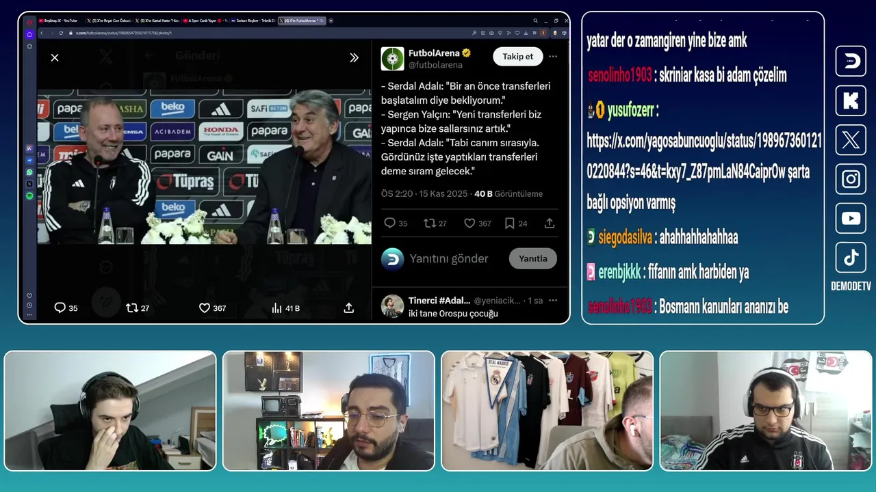The image size is (876, 492).
Task: Go back with the browser back arrow
Action: click(41, 33)
